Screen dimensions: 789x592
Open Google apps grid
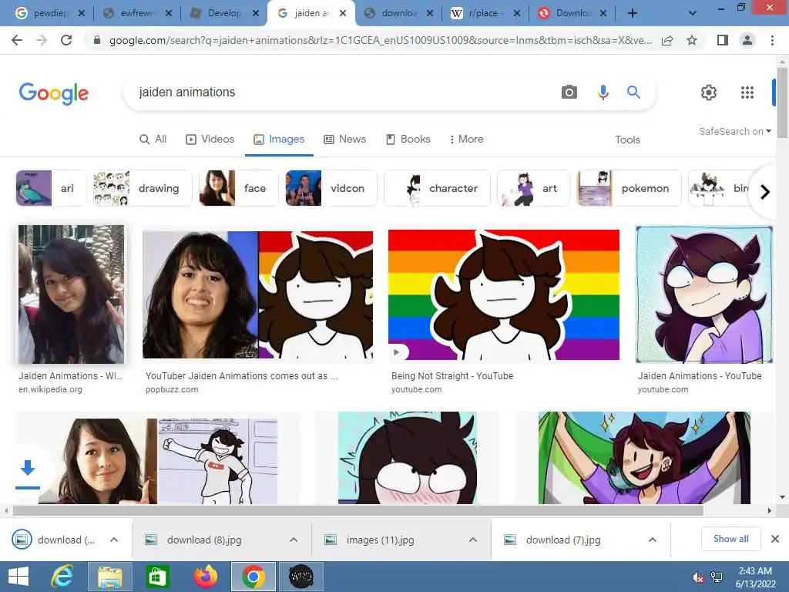pyautogui.click(x=747, y=92)
